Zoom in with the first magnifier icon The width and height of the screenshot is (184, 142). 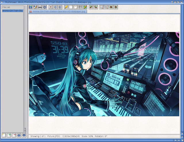pyautogui.click(x=101, y=7)
